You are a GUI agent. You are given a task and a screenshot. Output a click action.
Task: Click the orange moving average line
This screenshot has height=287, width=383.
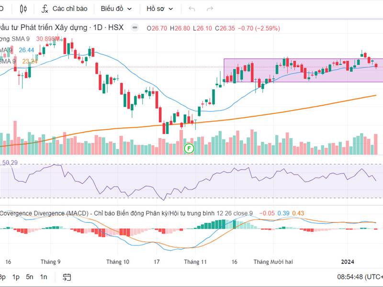point(287,110)
